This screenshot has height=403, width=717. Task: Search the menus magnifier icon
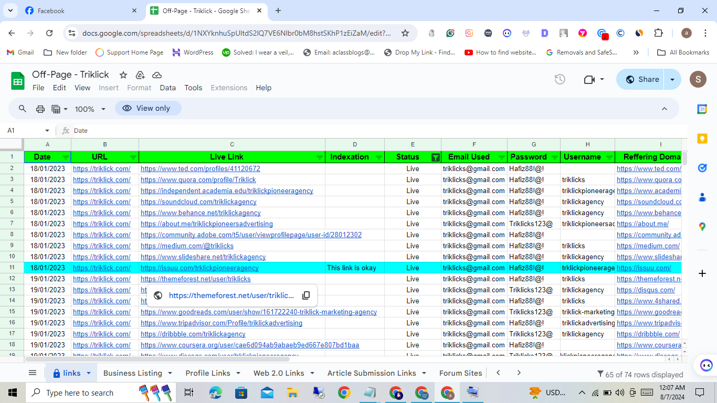tap(23, 109)
